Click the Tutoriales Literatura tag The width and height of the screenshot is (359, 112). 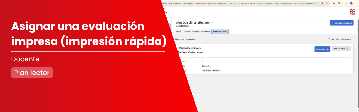(x=211, y=71)
